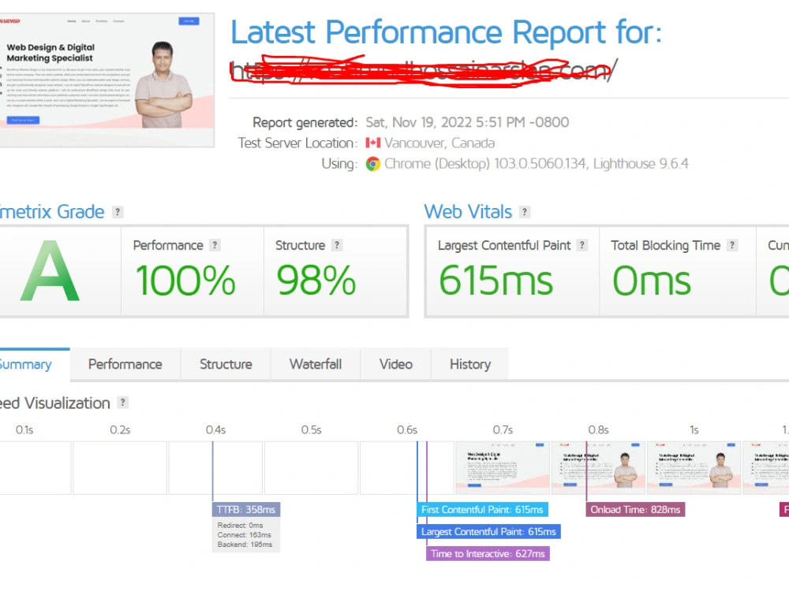Click First Contentful Paint: 615ms label

pyautogui.click(x=483, y=510)
